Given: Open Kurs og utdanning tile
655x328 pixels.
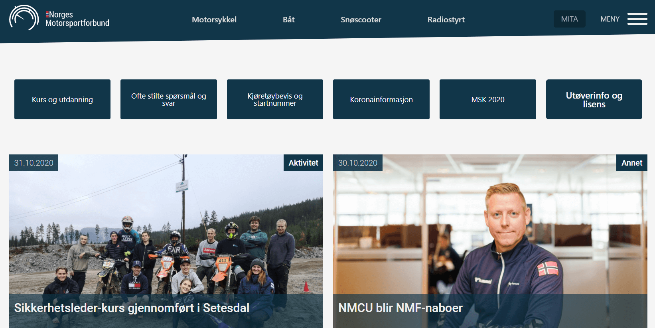Looking at the screenshot, I should point(62,99).
